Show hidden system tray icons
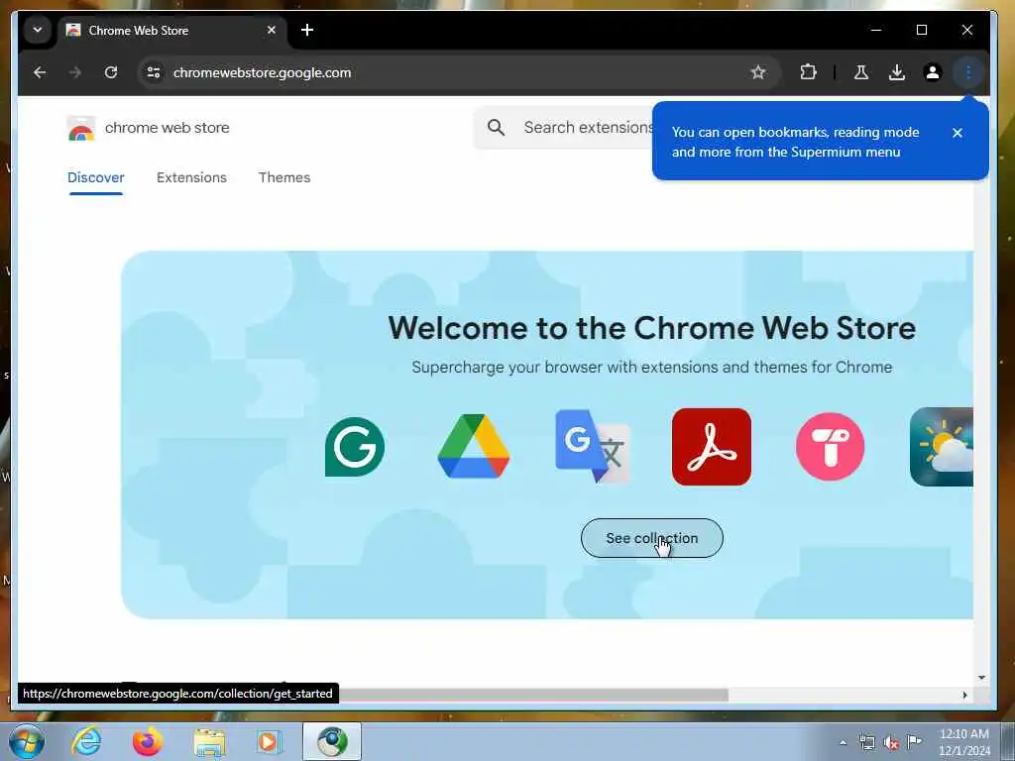The height and width of the screenshot is (761, 1015). coord(843,743)
